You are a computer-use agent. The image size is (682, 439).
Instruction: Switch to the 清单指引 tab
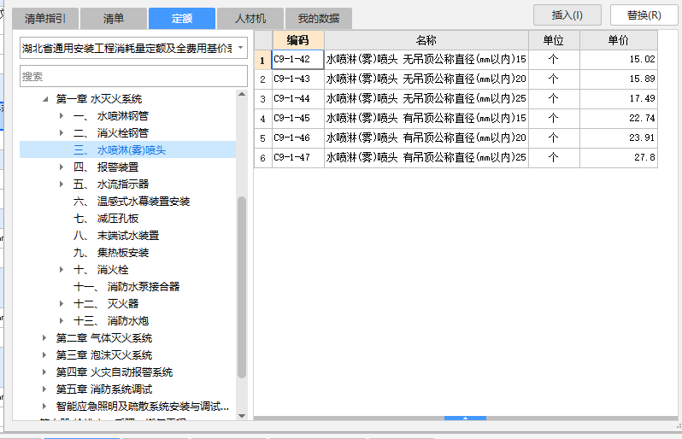point(45,19)
